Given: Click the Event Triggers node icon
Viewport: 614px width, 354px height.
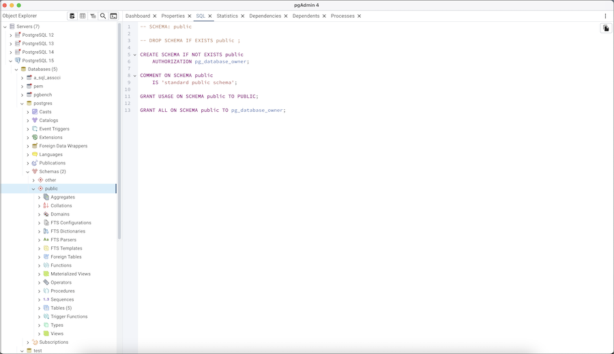Looking at the screenshot, I should click(35, 129).
